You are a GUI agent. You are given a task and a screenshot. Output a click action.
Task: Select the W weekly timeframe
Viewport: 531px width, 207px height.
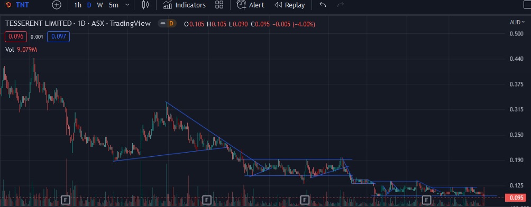pyautogui.click(x=100, y=5)
